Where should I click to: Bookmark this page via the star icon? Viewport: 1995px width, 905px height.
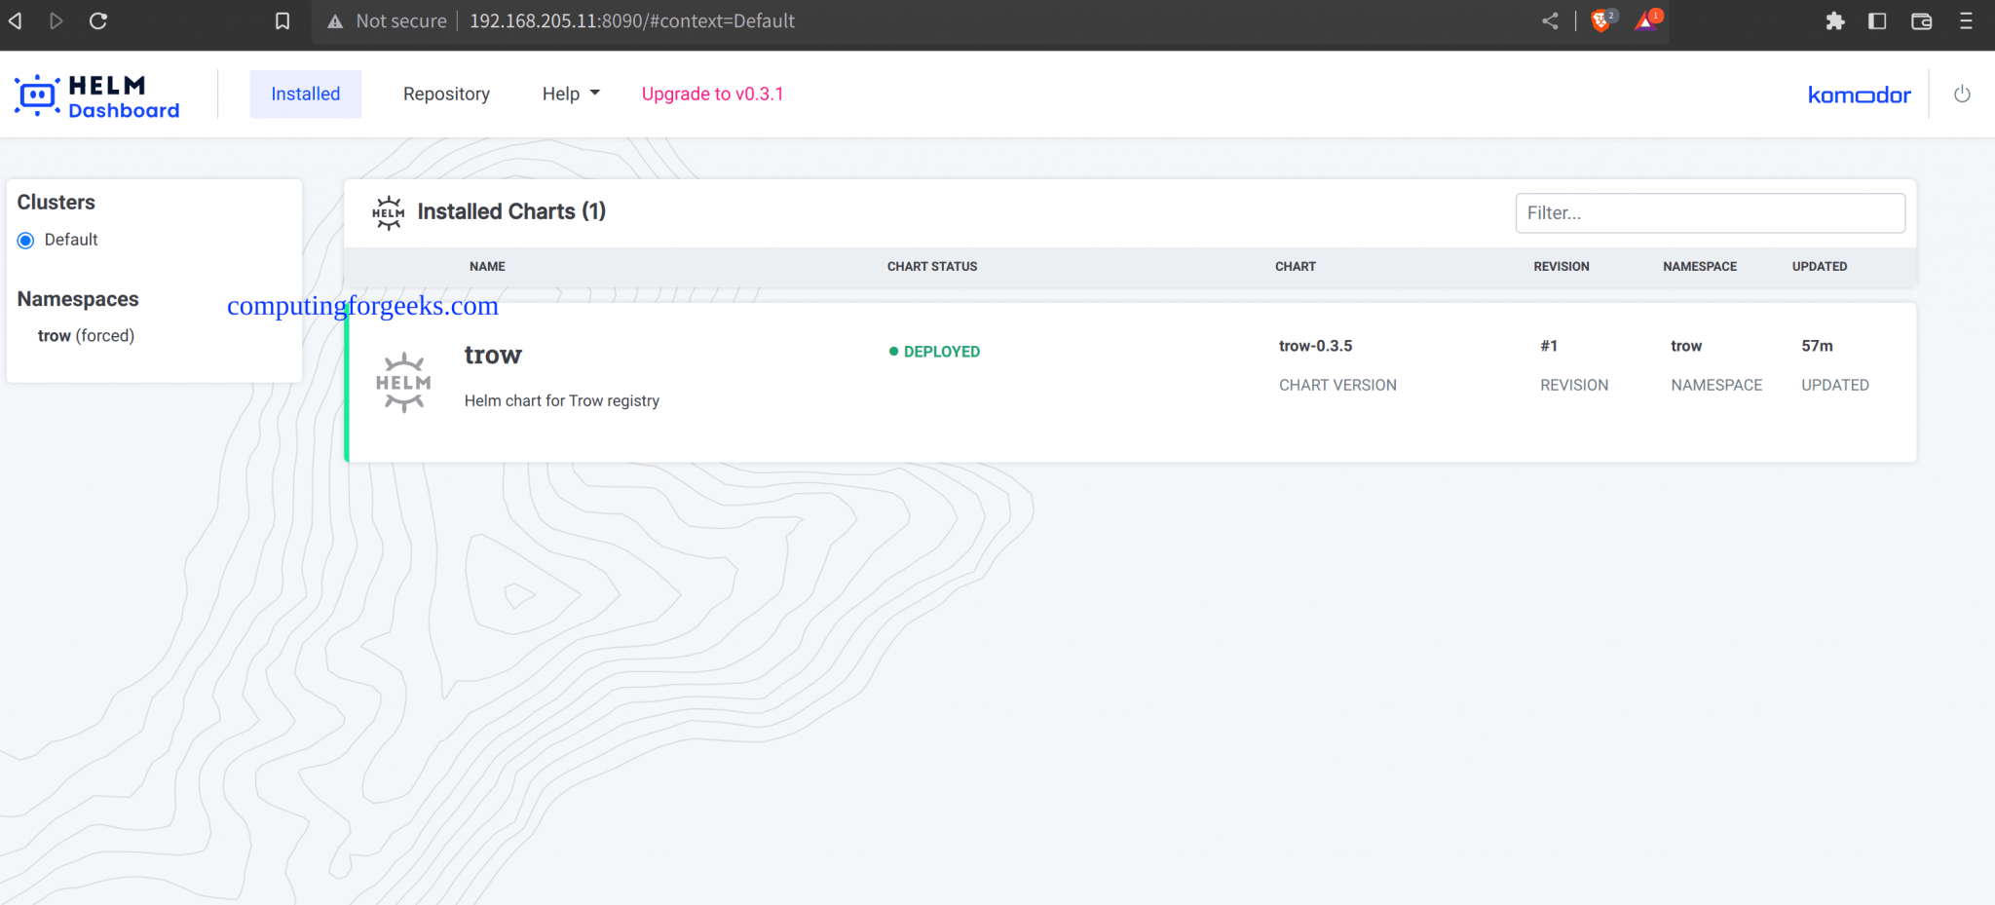pos(282,19)
